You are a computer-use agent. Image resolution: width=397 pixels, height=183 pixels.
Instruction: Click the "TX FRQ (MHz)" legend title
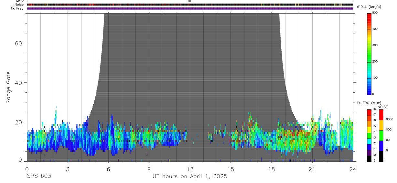point(369,103)
